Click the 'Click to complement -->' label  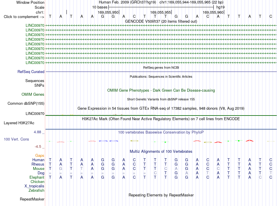(24, 17)
